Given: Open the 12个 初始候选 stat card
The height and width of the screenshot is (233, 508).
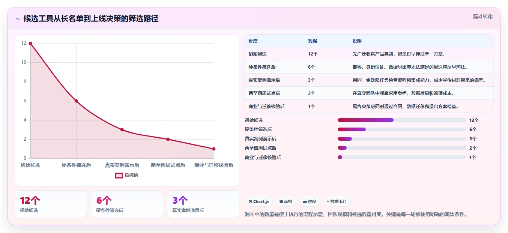Looking at the screenshot, I should click(51, 204).
